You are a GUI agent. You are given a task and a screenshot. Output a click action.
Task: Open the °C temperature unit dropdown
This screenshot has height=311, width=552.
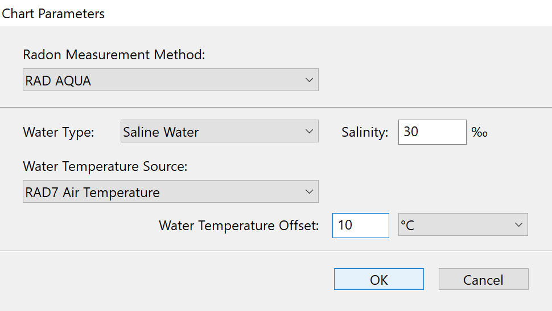coord(463,225)
